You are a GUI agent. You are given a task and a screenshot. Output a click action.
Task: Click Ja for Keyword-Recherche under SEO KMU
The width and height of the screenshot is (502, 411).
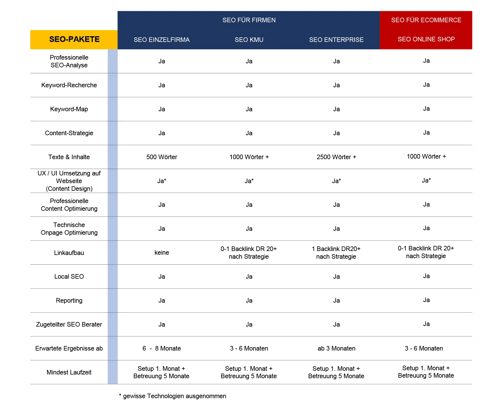249,85
